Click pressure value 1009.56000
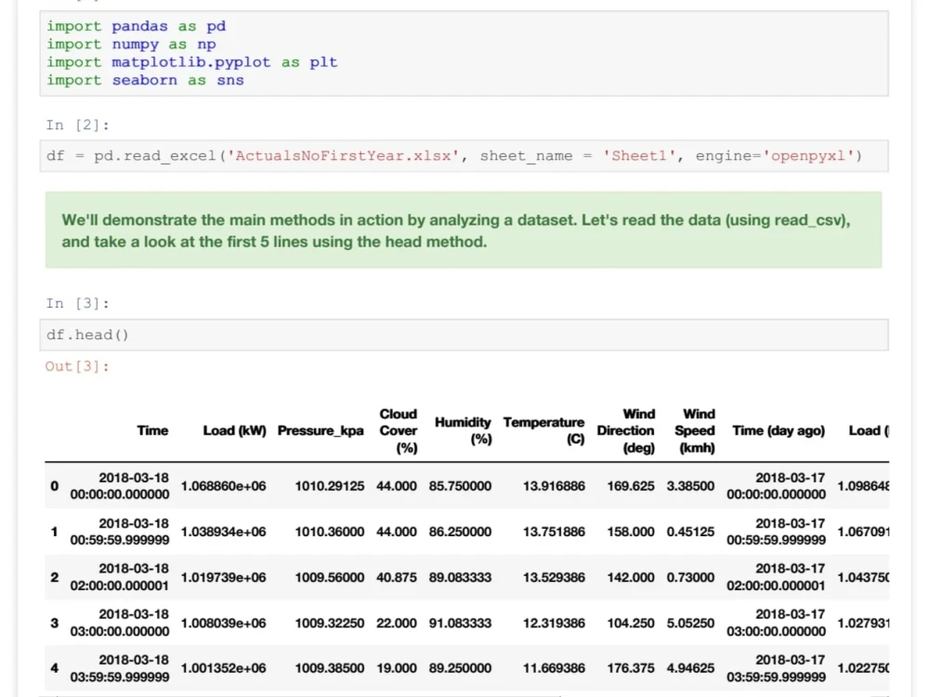This screenshot has height=697, width=929. (330, 577)
